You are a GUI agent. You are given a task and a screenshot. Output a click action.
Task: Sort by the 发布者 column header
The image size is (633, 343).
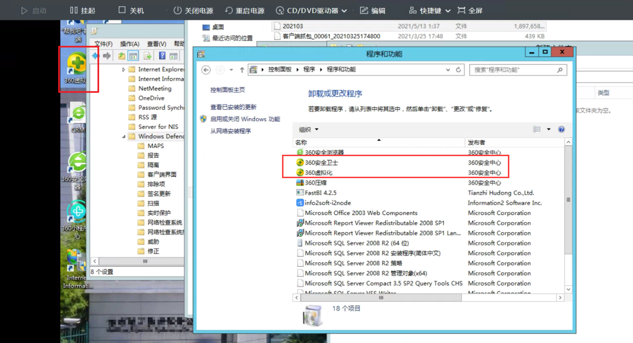[514, 142]
